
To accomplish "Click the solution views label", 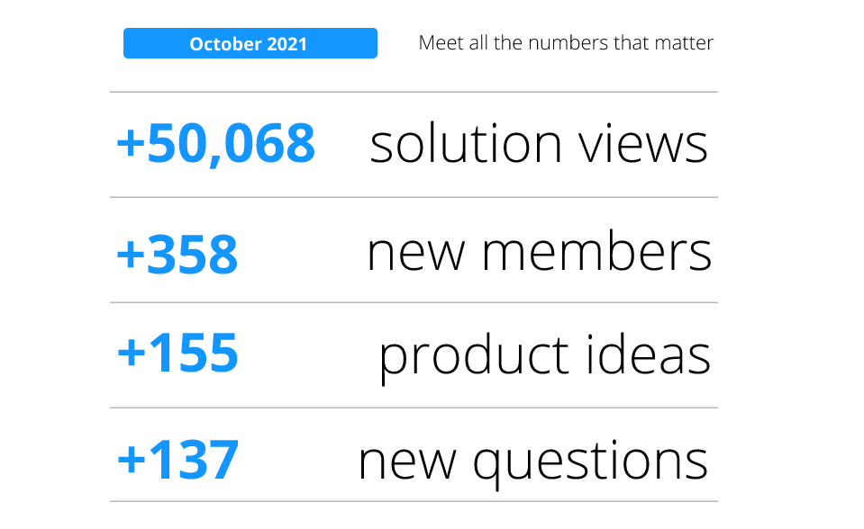I will (x=539, y=144).
